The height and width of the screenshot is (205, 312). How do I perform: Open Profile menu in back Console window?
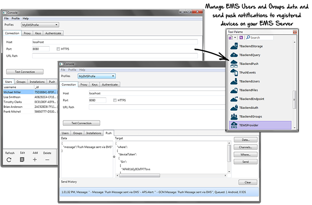click(16, 19)
